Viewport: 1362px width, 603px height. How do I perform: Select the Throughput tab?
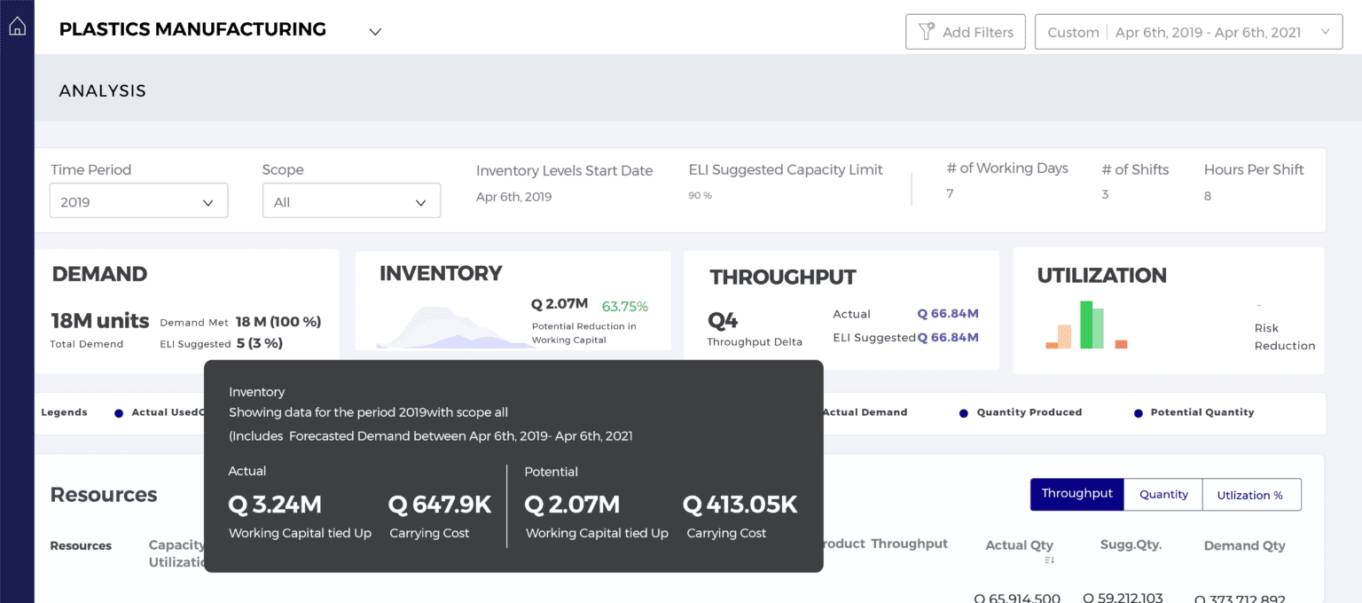click(1076, 494)
